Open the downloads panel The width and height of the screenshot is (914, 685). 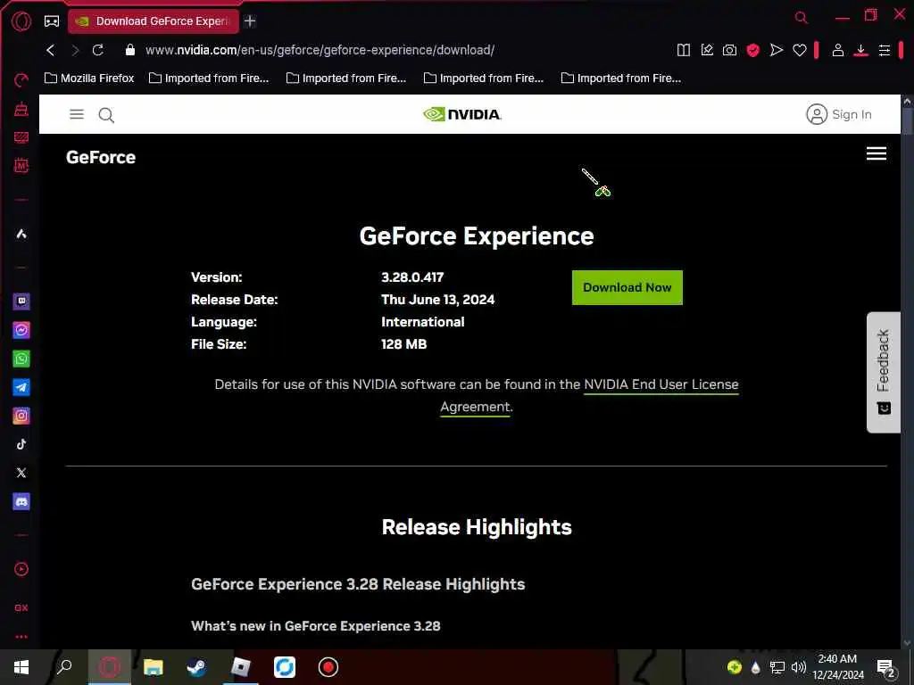pos(861,50)
